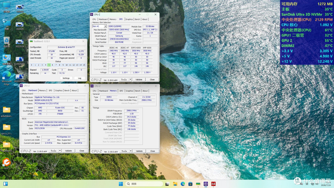The image size is (334, 188).
Task: Open the Recycle Bin desktop icon
Action: [6, 42]
